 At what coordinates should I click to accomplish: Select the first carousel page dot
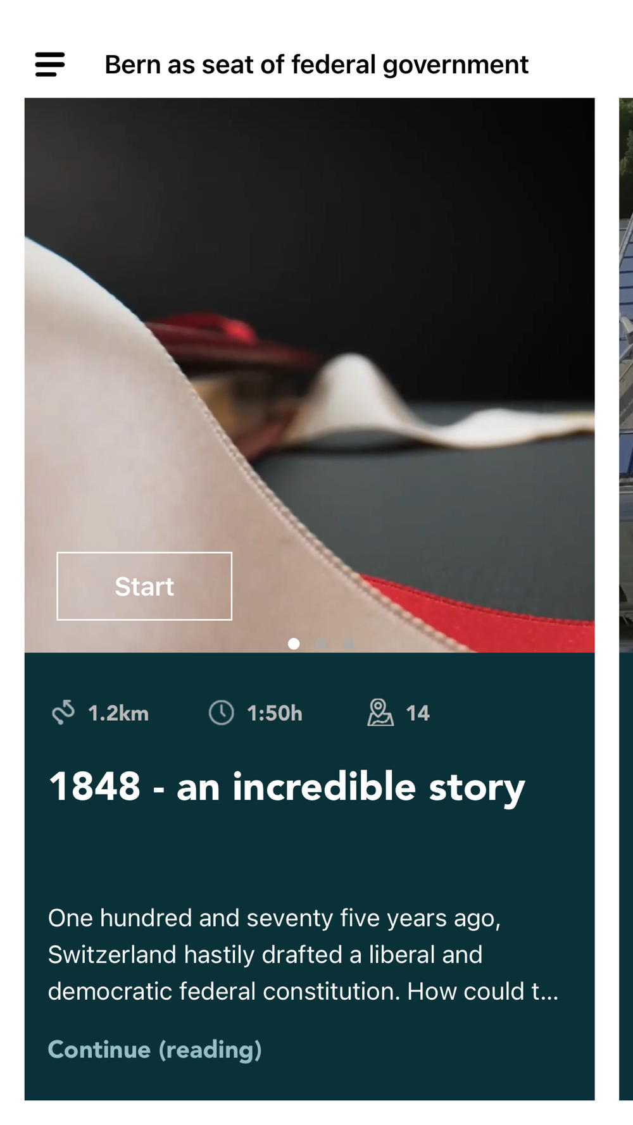pyautogui.click(x=294, y=643)
